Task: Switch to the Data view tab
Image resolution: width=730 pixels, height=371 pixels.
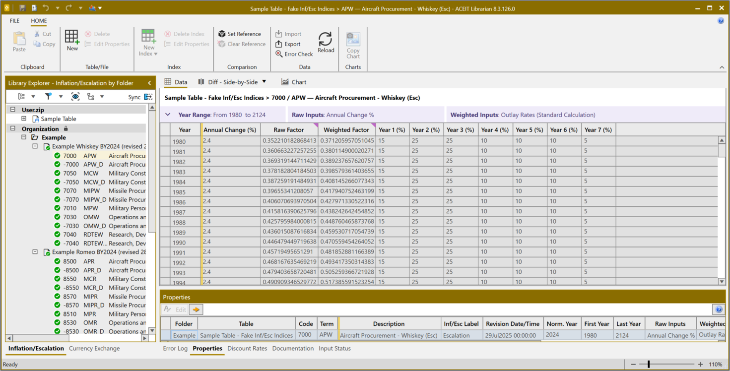Action: (176, 82)
